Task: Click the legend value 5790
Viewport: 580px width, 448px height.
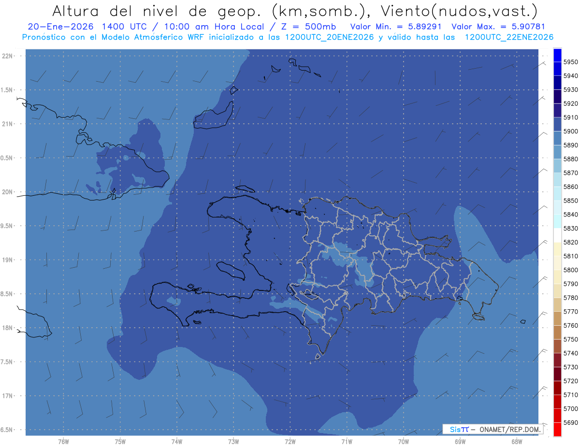Action: pos(570,284)
